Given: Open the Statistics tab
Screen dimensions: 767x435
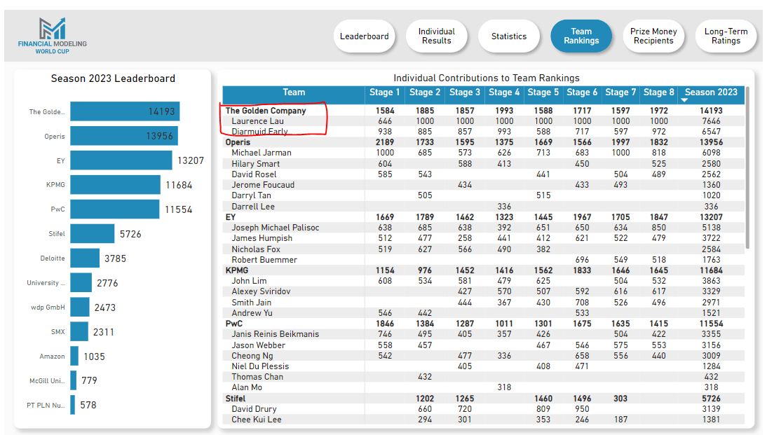Looking at the screenshot, I should pyautogui.click(x=509, y=36).
